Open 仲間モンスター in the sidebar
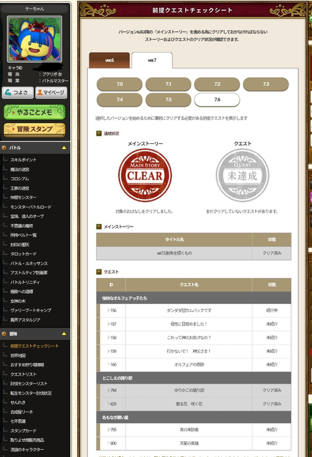 point(23,198)
